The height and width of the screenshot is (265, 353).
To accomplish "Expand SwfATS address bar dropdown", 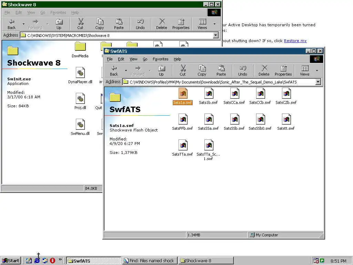I will tap(318, 82).
